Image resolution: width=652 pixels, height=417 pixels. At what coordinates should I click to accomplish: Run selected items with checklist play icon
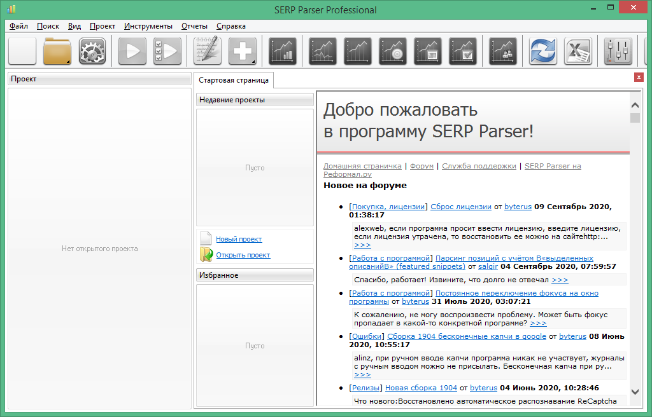pyautogui.click(x=167, y=51)
